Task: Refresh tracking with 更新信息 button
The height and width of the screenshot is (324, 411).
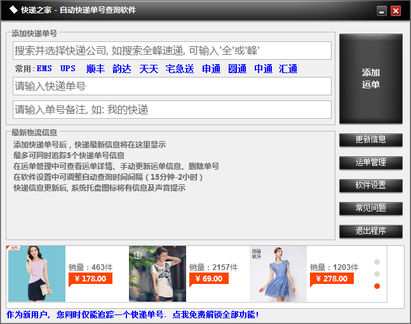Action: pos(370,140)
